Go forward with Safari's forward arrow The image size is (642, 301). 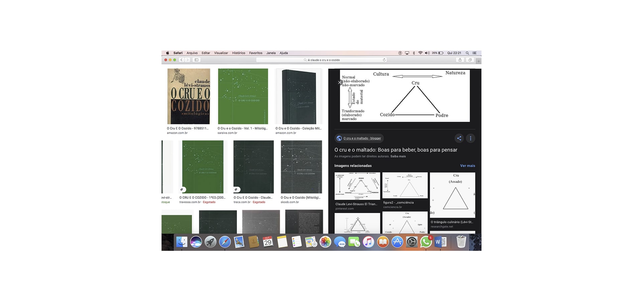tap(187, 60)
